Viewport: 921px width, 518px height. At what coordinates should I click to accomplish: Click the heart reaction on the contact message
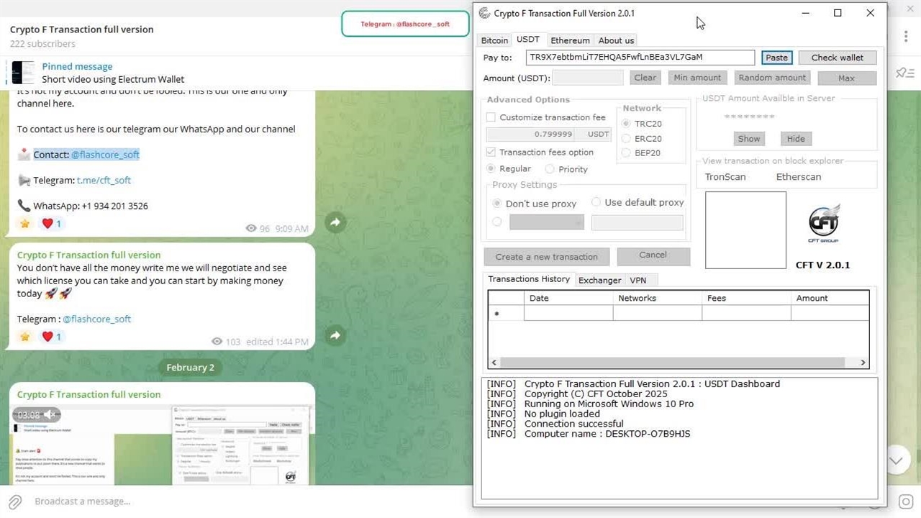(x=47, y=224)
